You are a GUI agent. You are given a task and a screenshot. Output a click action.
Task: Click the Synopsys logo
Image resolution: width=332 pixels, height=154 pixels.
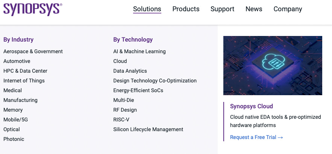33,9
